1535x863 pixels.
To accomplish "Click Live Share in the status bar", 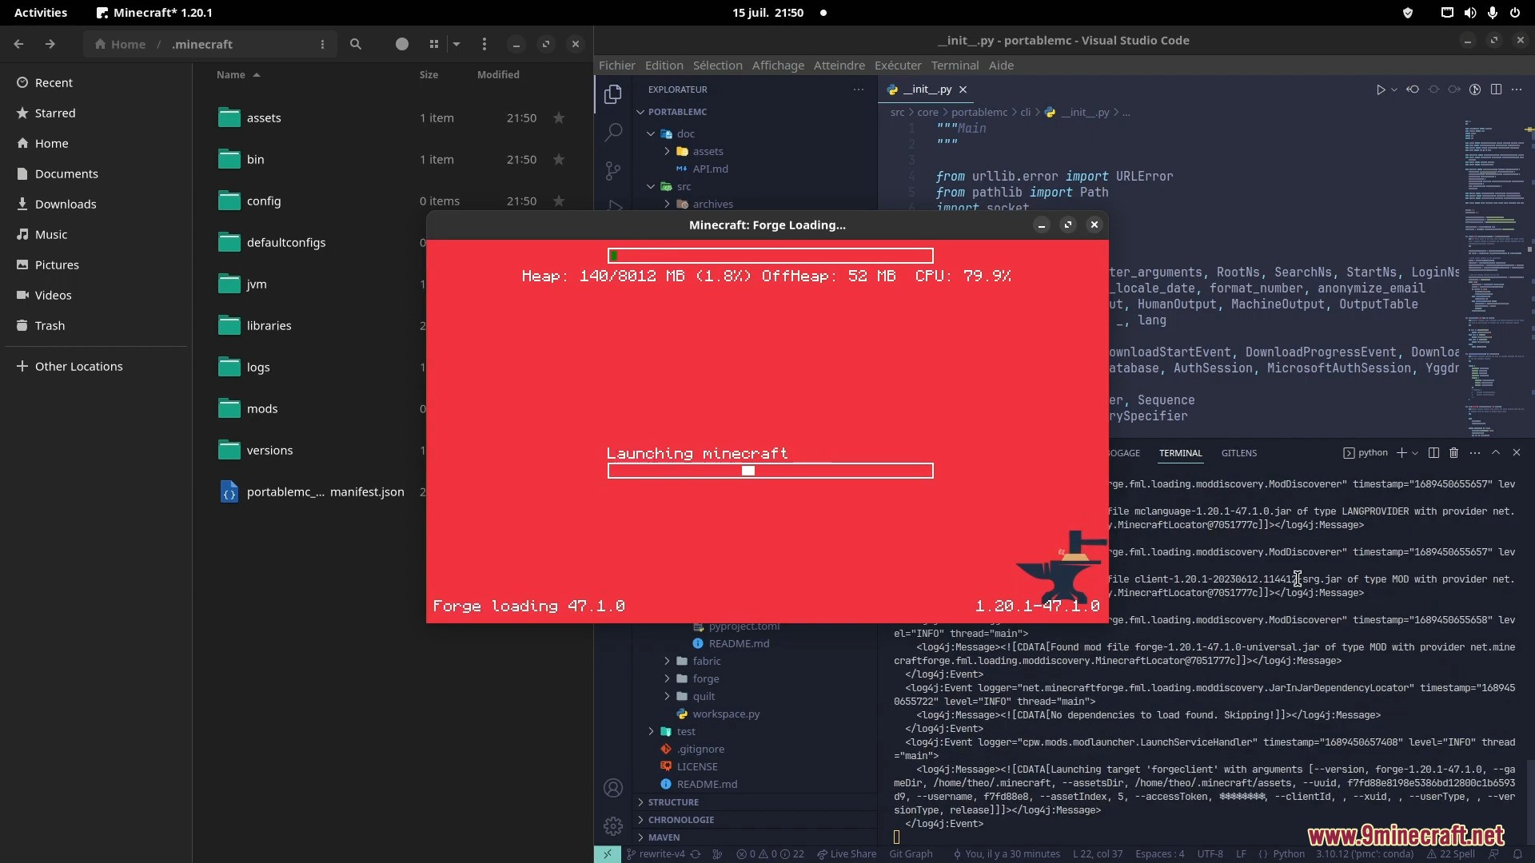I will pos(847,854).
